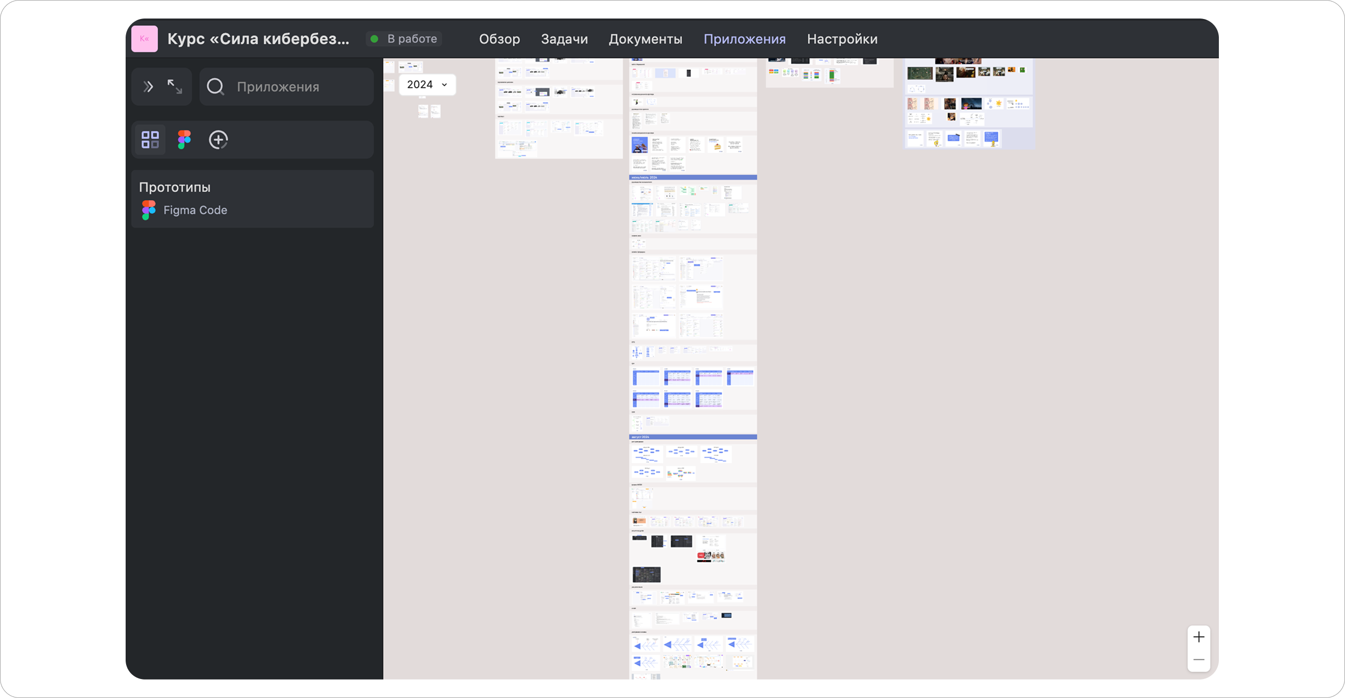Click the Figma logo beside Figma Code
The width and height of the screenshot is (1345, 698).
coord(149,210)
